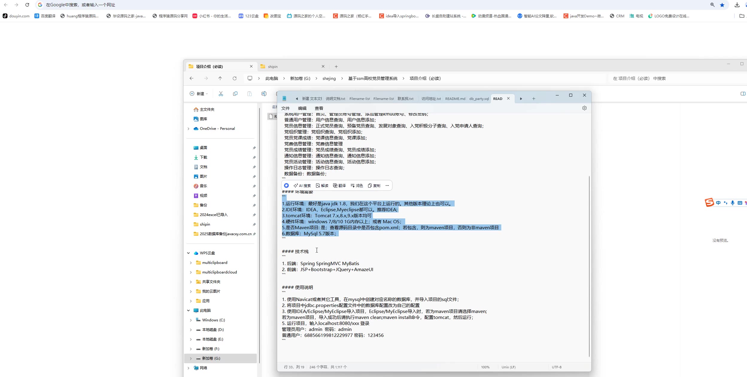The height and width of the screenshot is (377, 747).
Task: Open Notepad settings gear icon
Action: [x=584, y=108]
